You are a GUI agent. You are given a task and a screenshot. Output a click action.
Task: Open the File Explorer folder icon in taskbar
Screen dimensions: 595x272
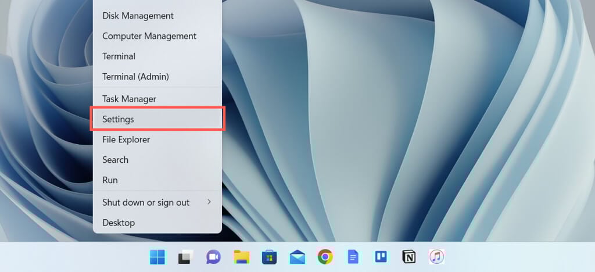pyautogui.click(x=241, y=257)
